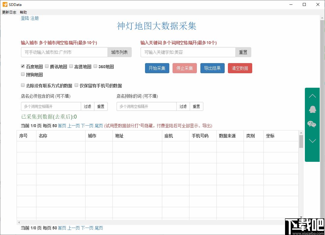The height and width of the screenshot is (235, 325).
Task: Click 下一页 link below the table
Action: [87, 228]
